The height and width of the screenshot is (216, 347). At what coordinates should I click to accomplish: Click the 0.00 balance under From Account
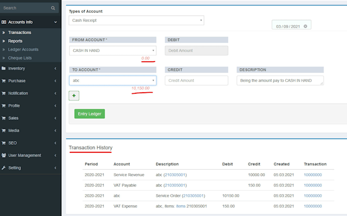pyautogui.click(x=145, y=58)
